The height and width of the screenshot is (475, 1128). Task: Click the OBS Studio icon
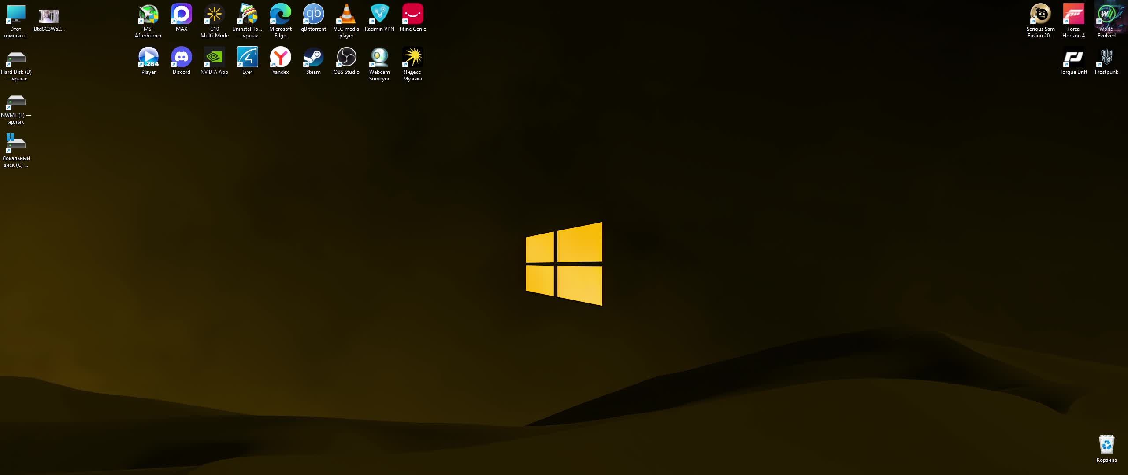pos(346,58)
